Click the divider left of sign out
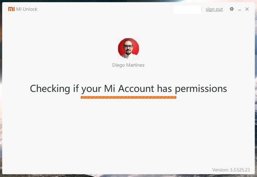 (x=202, y=9)
